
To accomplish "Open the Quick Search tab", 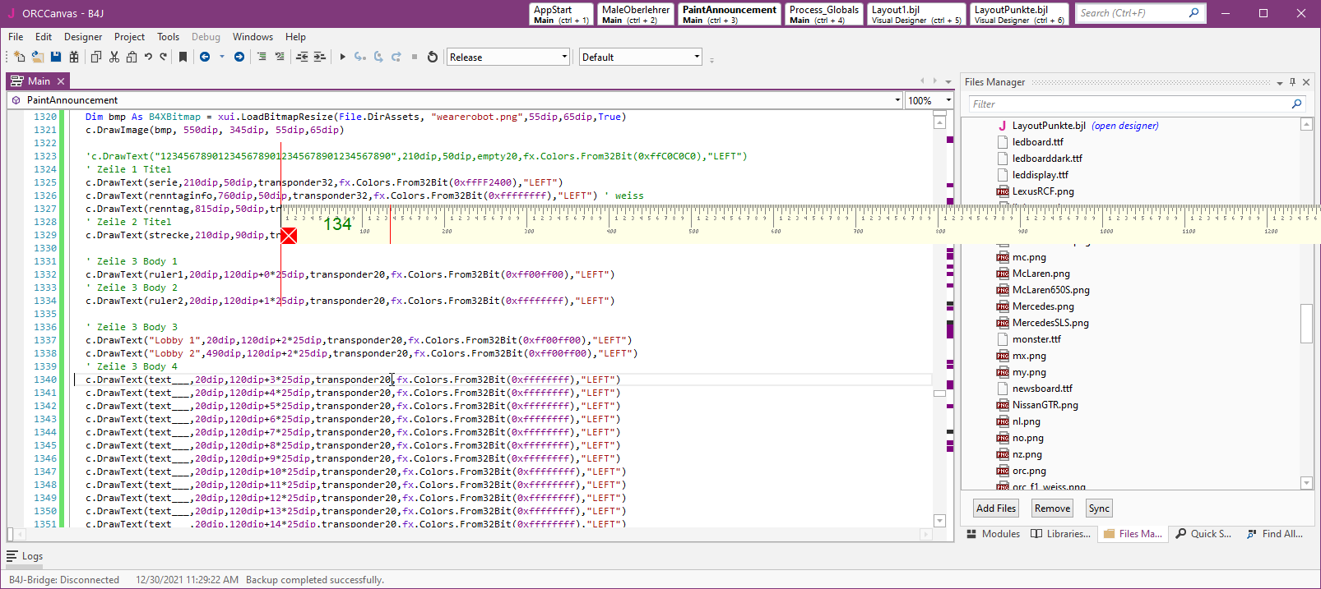I will coord(1203,534).
